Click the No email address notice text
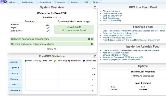The image size is (166, 96). click(33, 44)
